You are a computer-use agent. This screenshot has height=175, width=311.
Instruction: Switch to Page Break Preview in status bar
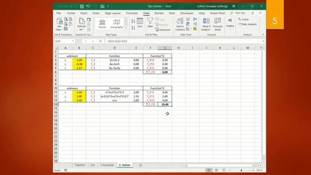pos(224,170)
